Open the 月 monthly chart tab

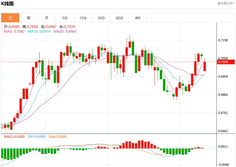(x=47, y=18)
